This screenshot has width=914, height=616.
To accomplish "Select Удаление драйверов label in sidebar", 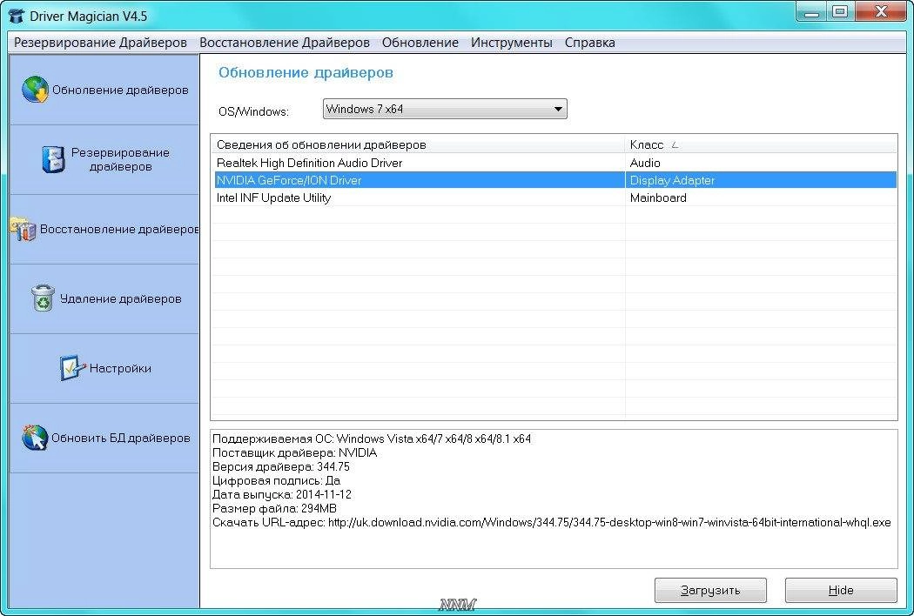I will (x=121, y=299).
